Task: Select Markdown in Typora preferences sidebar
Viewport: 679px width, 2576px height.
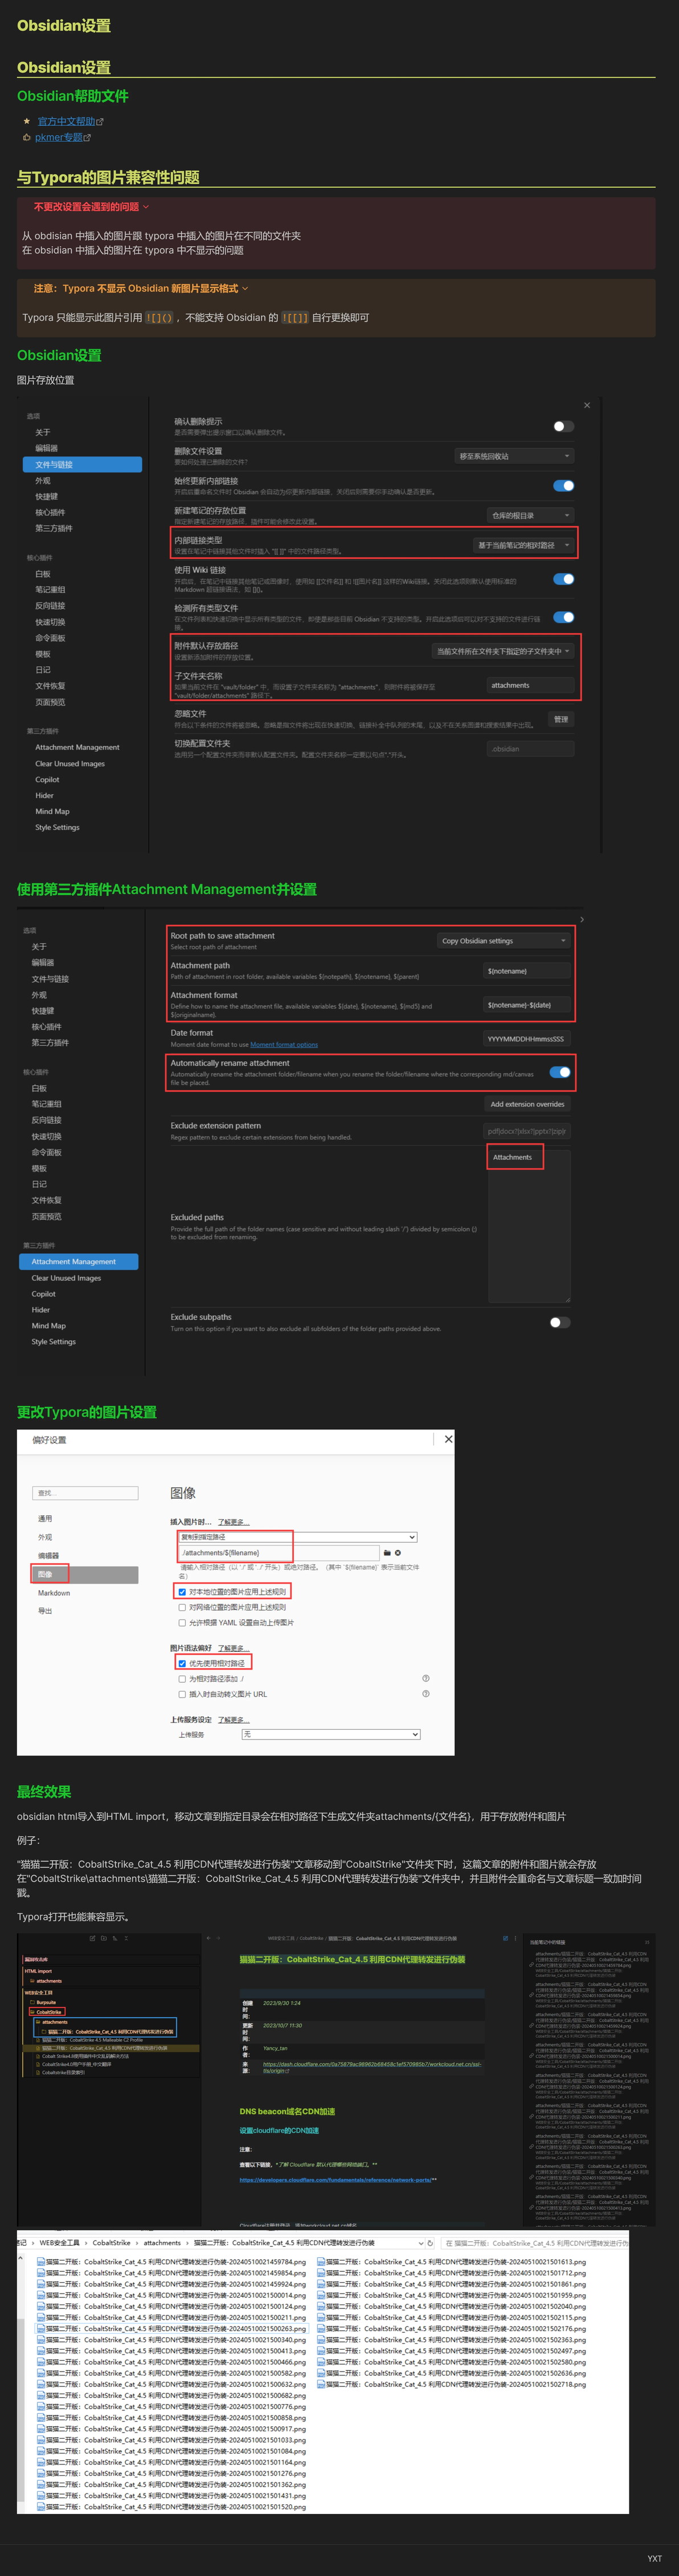Action: coord(54,1593)
